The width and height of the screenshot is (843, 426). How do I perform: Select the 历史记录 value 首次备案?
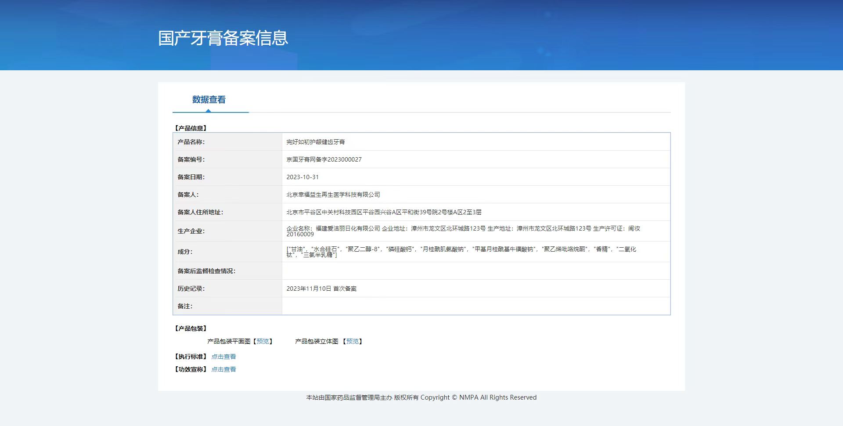click(x=322, y=289)
